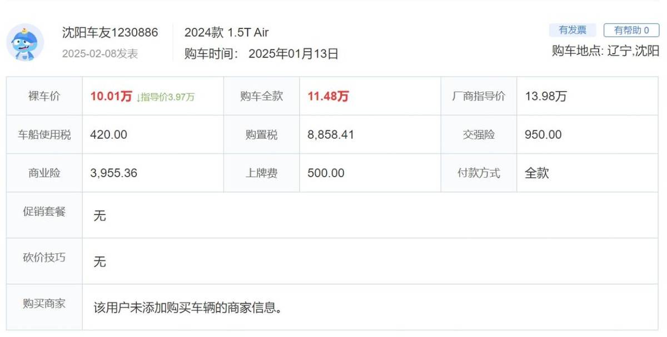Click the 有帮助 0 helpful button

(x=631, y=31)
